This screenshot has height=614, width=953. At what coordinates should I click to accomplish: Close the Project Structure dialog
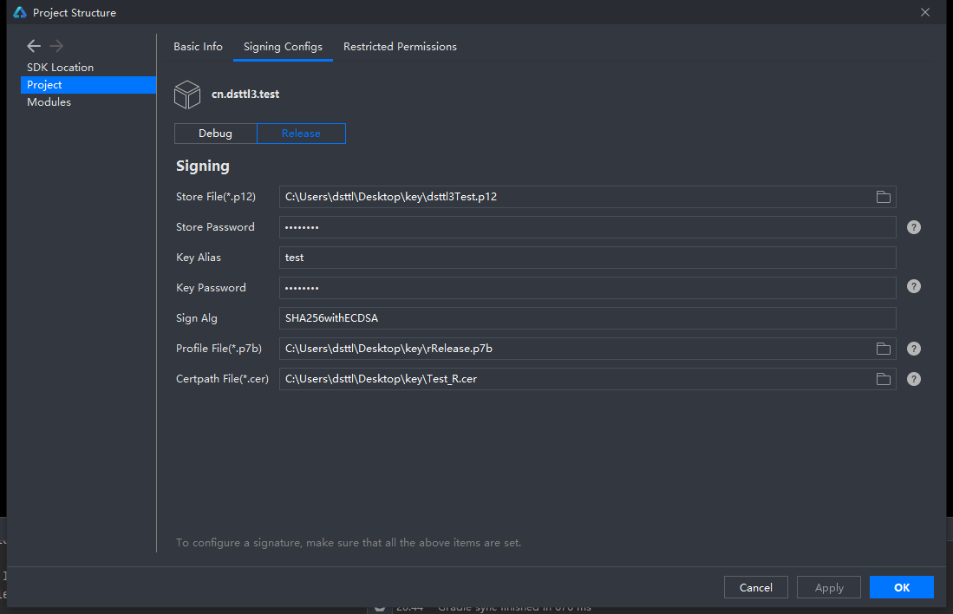coord(925,12)
